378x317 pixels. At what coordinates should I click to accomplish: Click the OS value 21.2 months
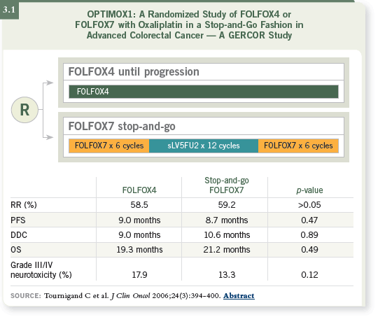point(227,250)
